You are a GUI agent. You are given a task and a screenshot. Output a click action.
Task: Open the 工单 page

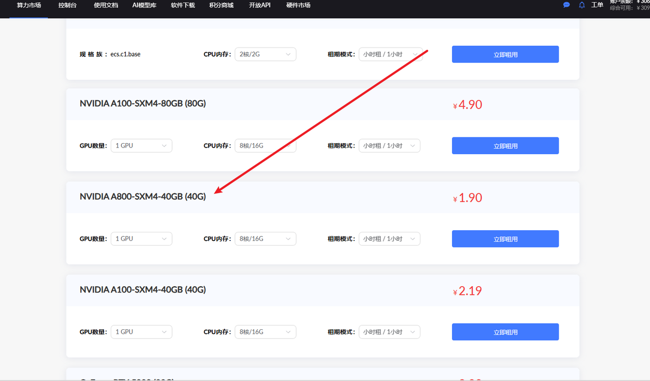[x=597, y=5]
